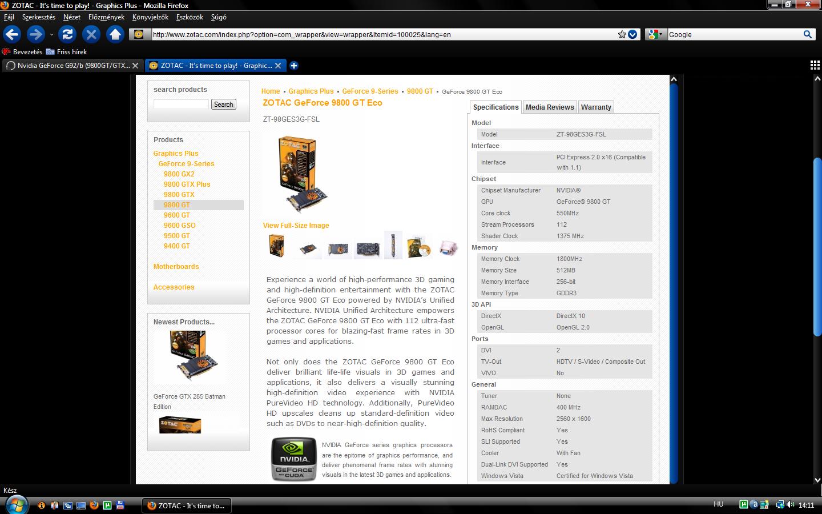This screenshot has height=514, width=822.
Task: Stop loading with the X toolbar icon
Action: tap(91, 34)
